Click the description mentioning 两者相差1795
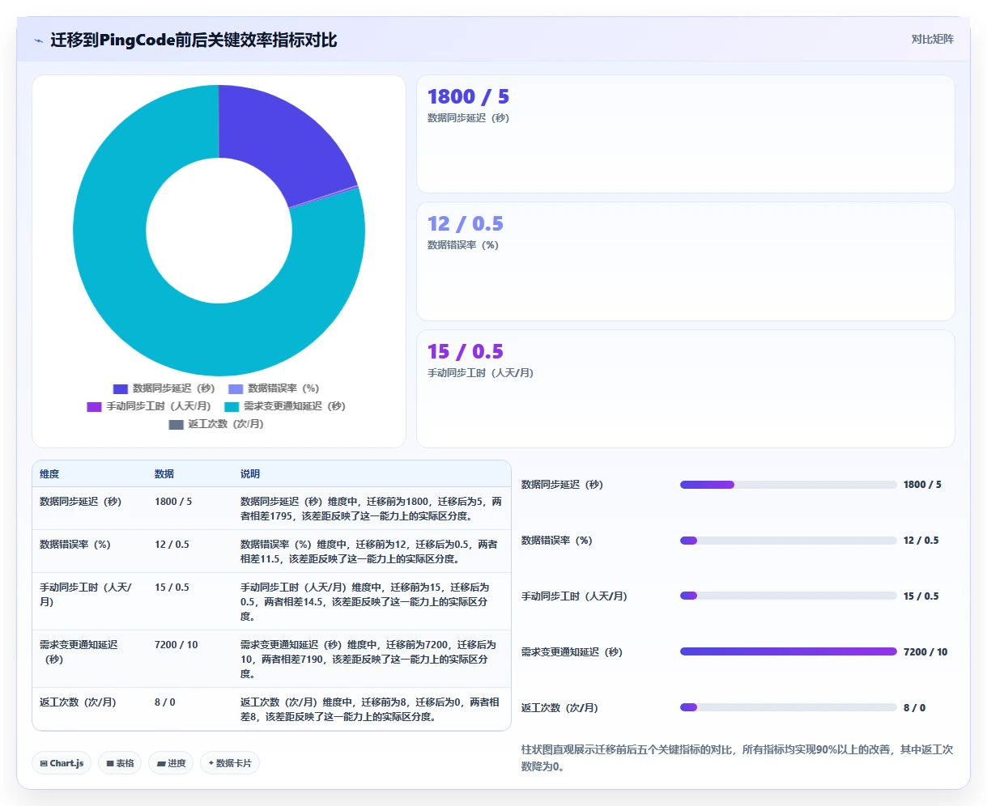 pos(371,509)
